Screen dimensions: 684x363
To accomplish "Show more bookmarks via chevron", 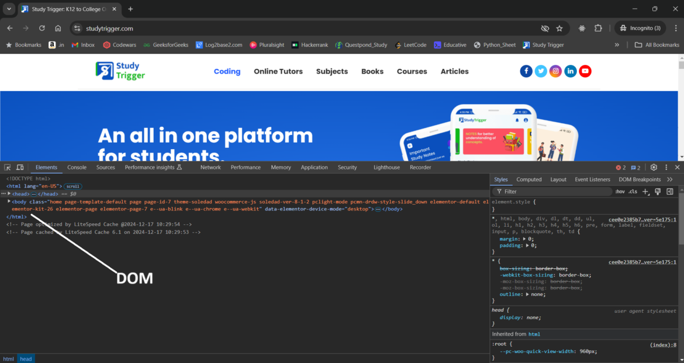I will tap(617, 45).
